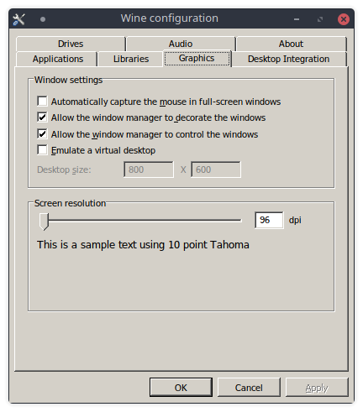This screenshot has width=363, height=412.
Task: Select the Applications tab
Action: [x=58, y=59]
